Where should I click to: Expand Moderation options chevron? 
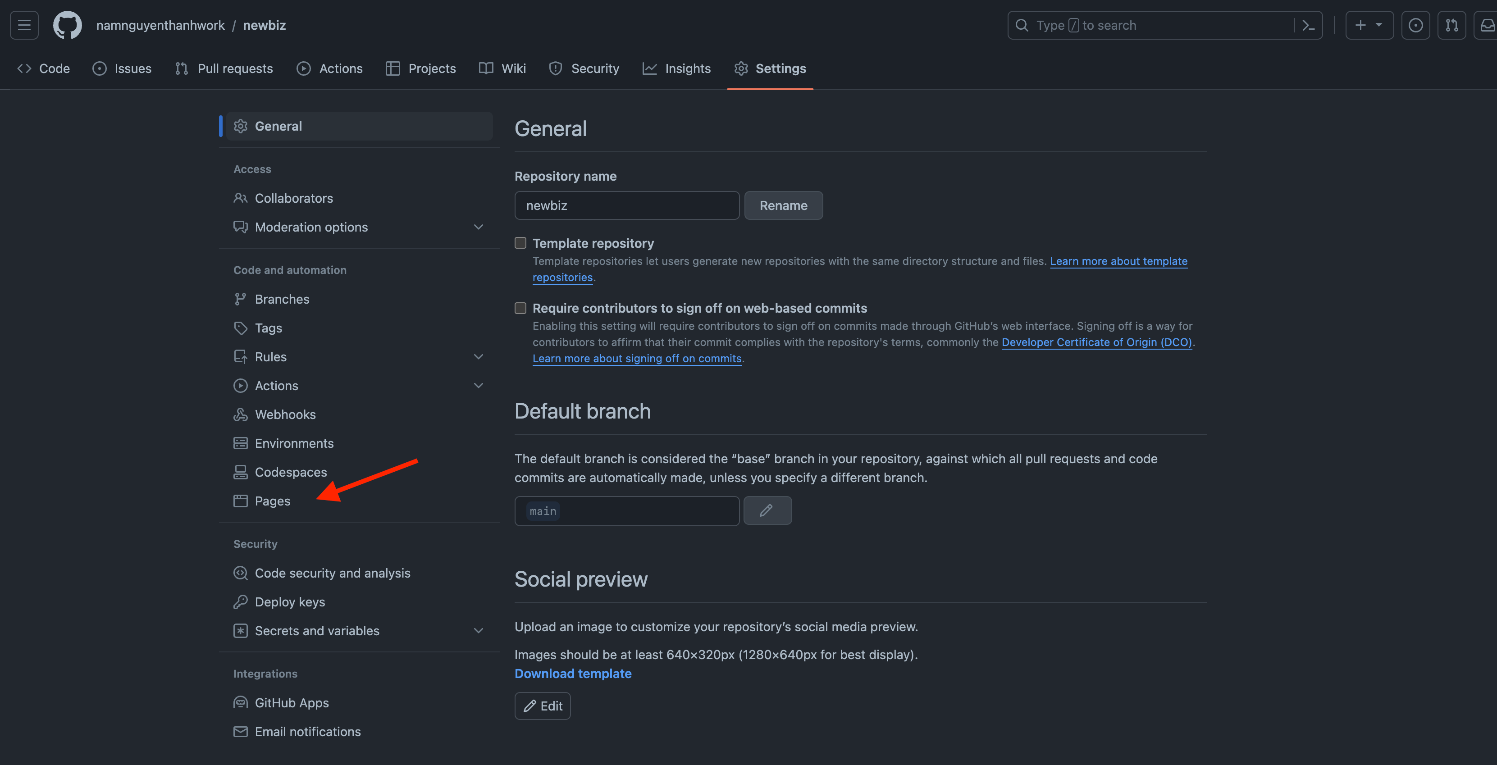[x=478, y=227]
